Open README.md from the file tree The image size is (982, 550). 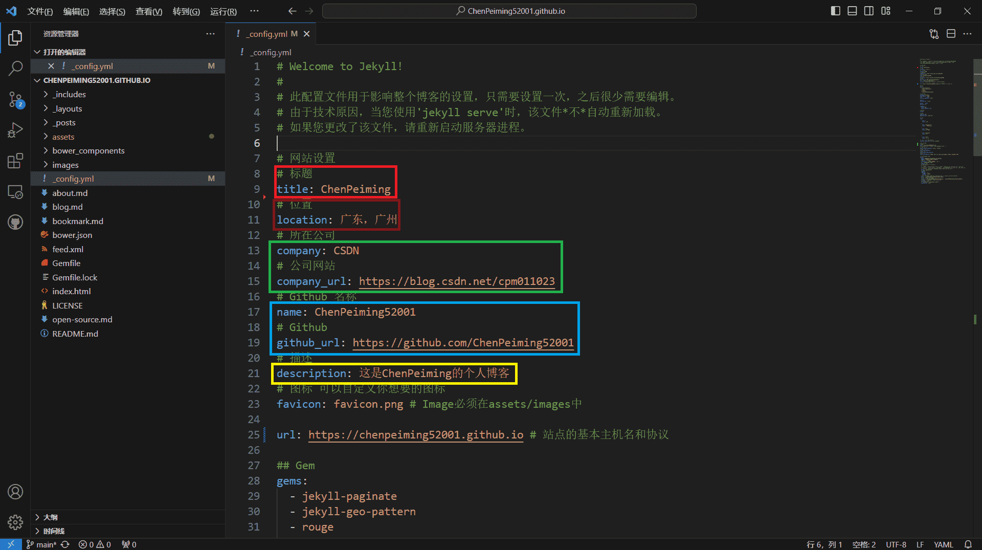pos(128,334)
